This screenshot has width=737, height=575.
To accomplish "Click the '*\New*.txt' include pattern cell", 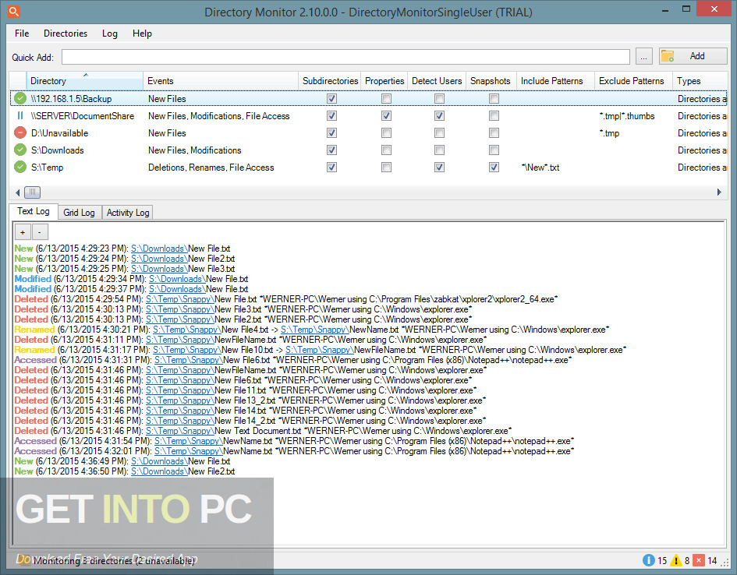I will coord(540,167).
